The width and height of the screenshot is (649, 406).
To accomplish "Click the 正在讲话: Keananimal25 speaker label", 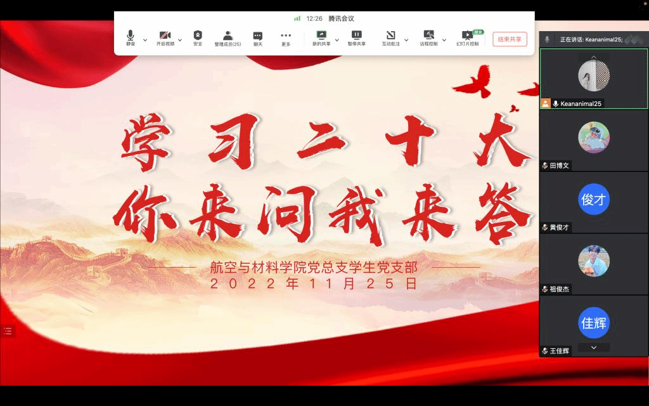I will pos(591,39).
